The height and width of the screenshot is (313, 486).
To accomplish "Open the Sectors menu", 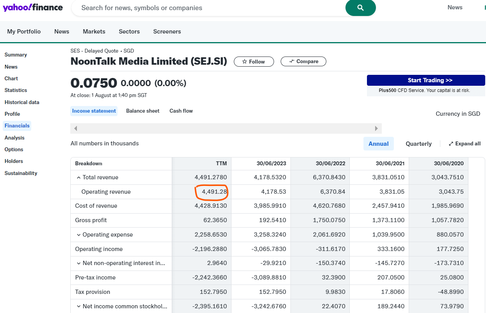I will click(x=129, y=32).
